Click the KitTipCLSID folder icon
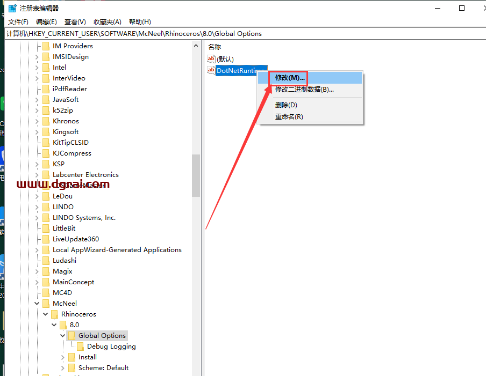486x376 pixels. pos(46,143)
